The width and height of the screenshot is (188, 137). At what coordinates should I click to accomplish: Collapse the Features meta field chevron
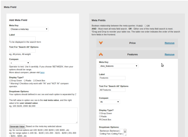(x=101, y=54)
